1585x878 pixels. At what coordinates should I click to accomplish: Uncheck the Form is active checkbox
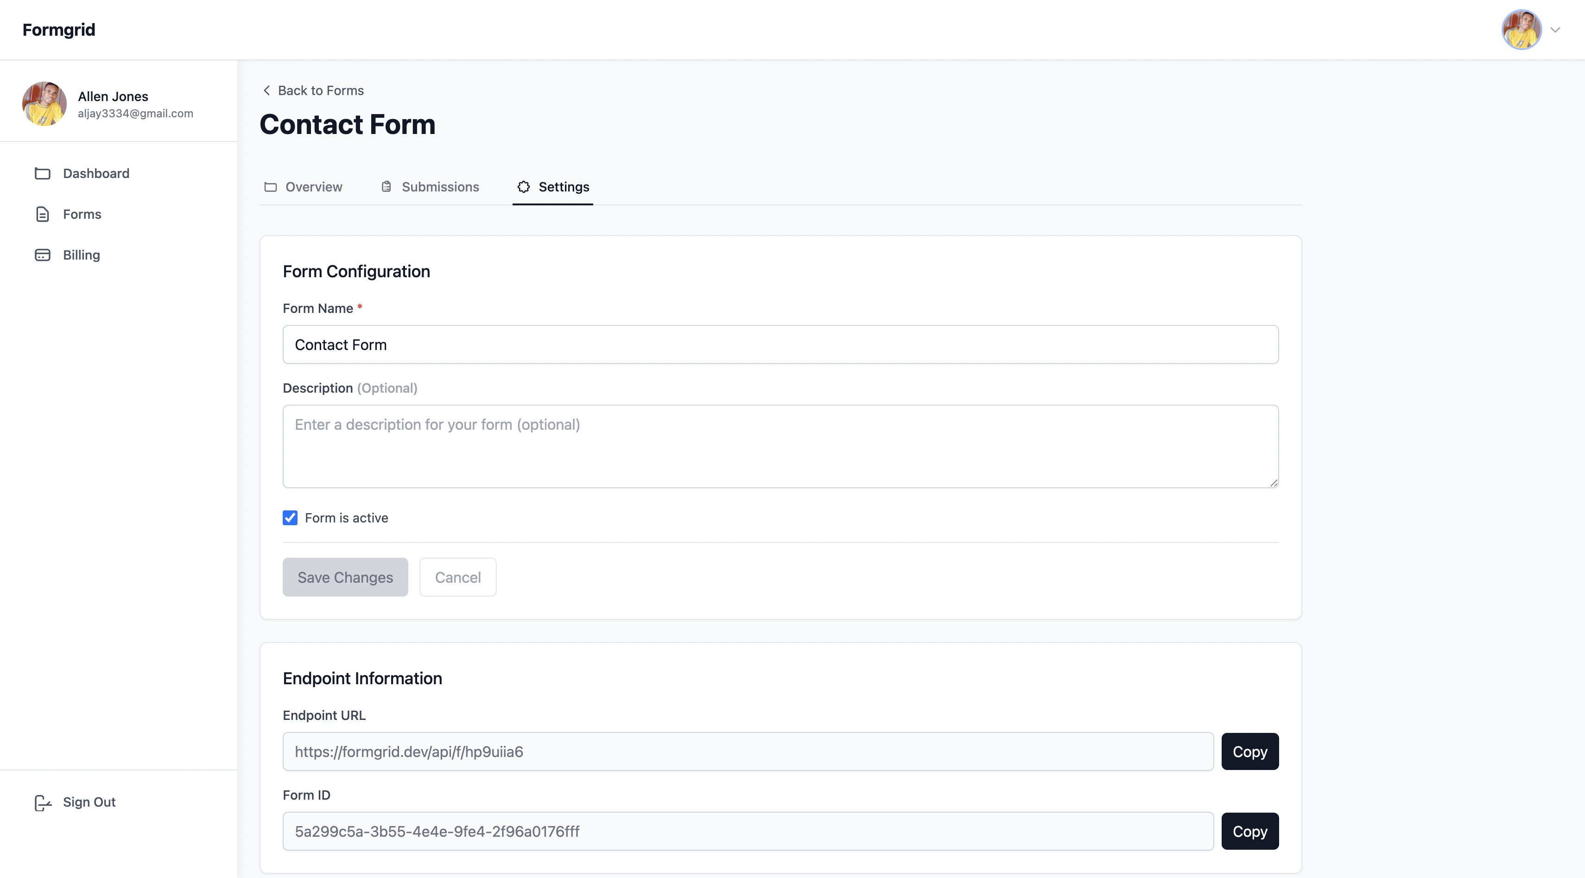click(x=290, y=518)
